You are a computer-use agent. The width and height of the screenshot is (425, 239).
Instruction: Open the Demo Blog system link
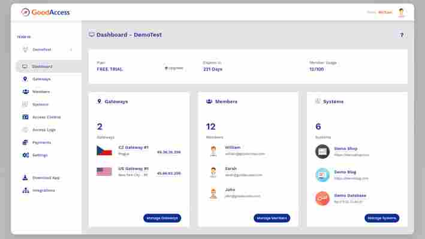point(345,172)
